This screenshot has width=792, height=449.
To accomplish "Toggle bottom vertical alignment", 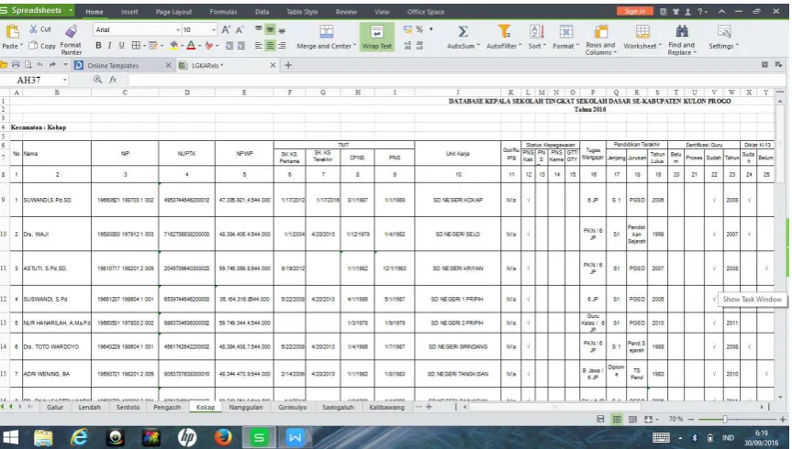I will [x=282, y=29].
